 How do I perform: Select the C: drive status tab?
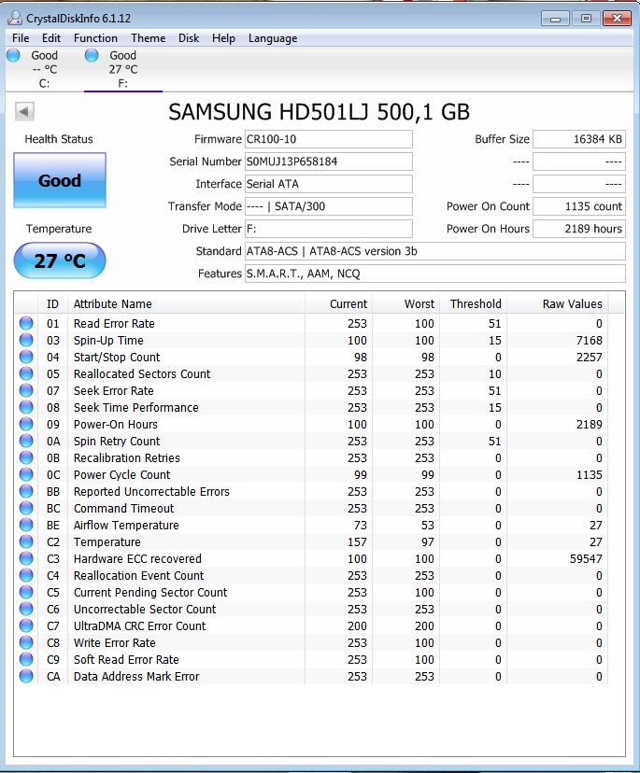click(x=45, y=69)
